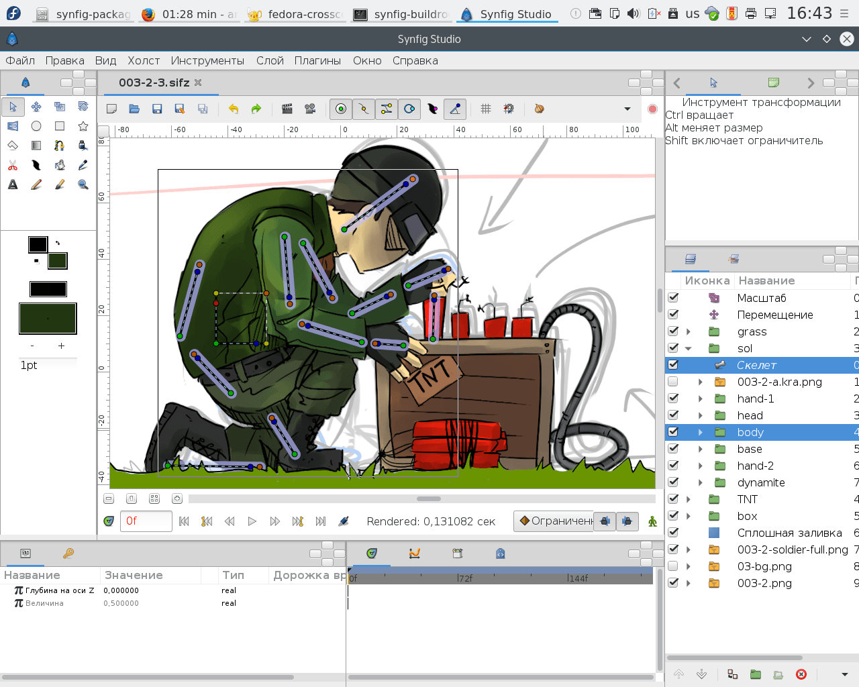Hide the grass layer via its checkbox

[x=673, y=331]
